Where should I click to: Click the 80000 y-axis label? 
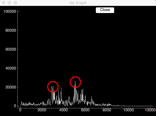[x=11, y=30]
